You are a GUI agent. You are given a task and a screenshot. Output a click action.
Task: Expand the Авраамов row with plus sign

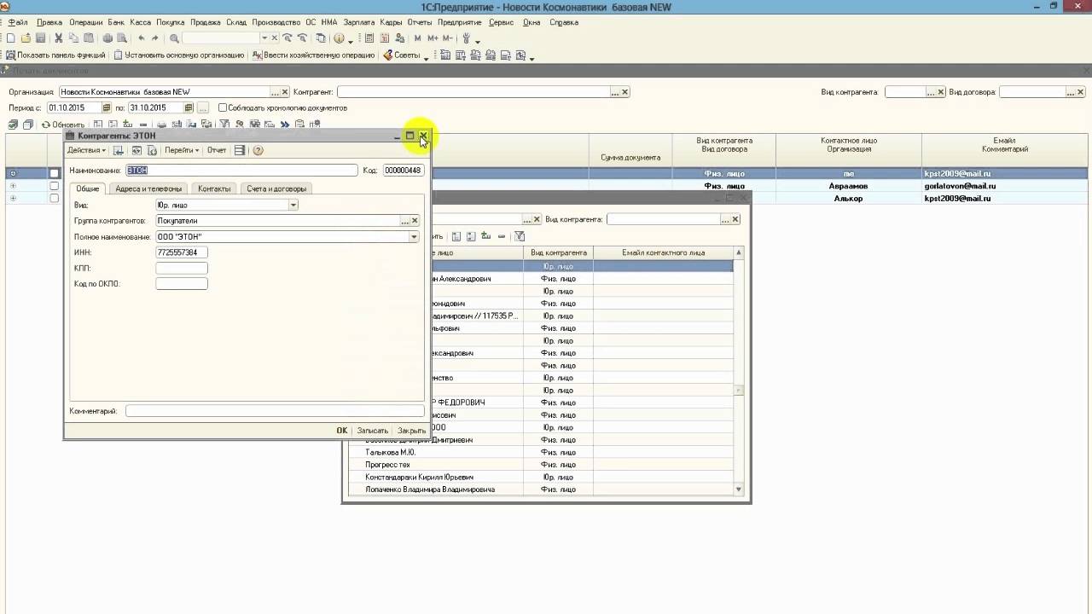click(x=13, y=186)
